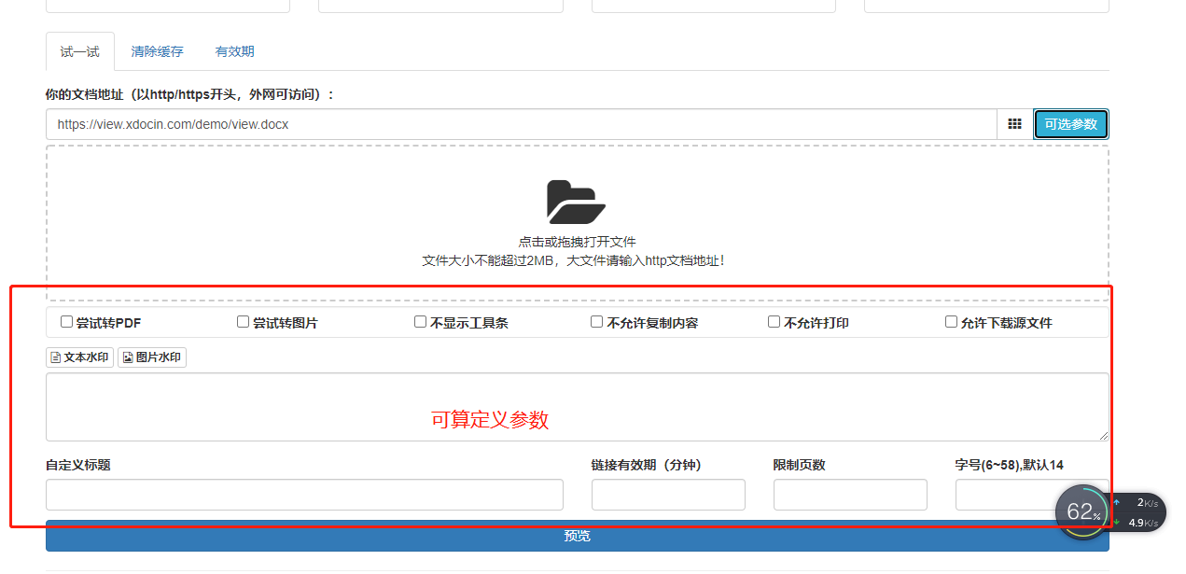Click into the 自定义标题 input box
Image resolution: width=1186 pixels, height=574 pixels.
pyautogui.click(x=304, y=495)
